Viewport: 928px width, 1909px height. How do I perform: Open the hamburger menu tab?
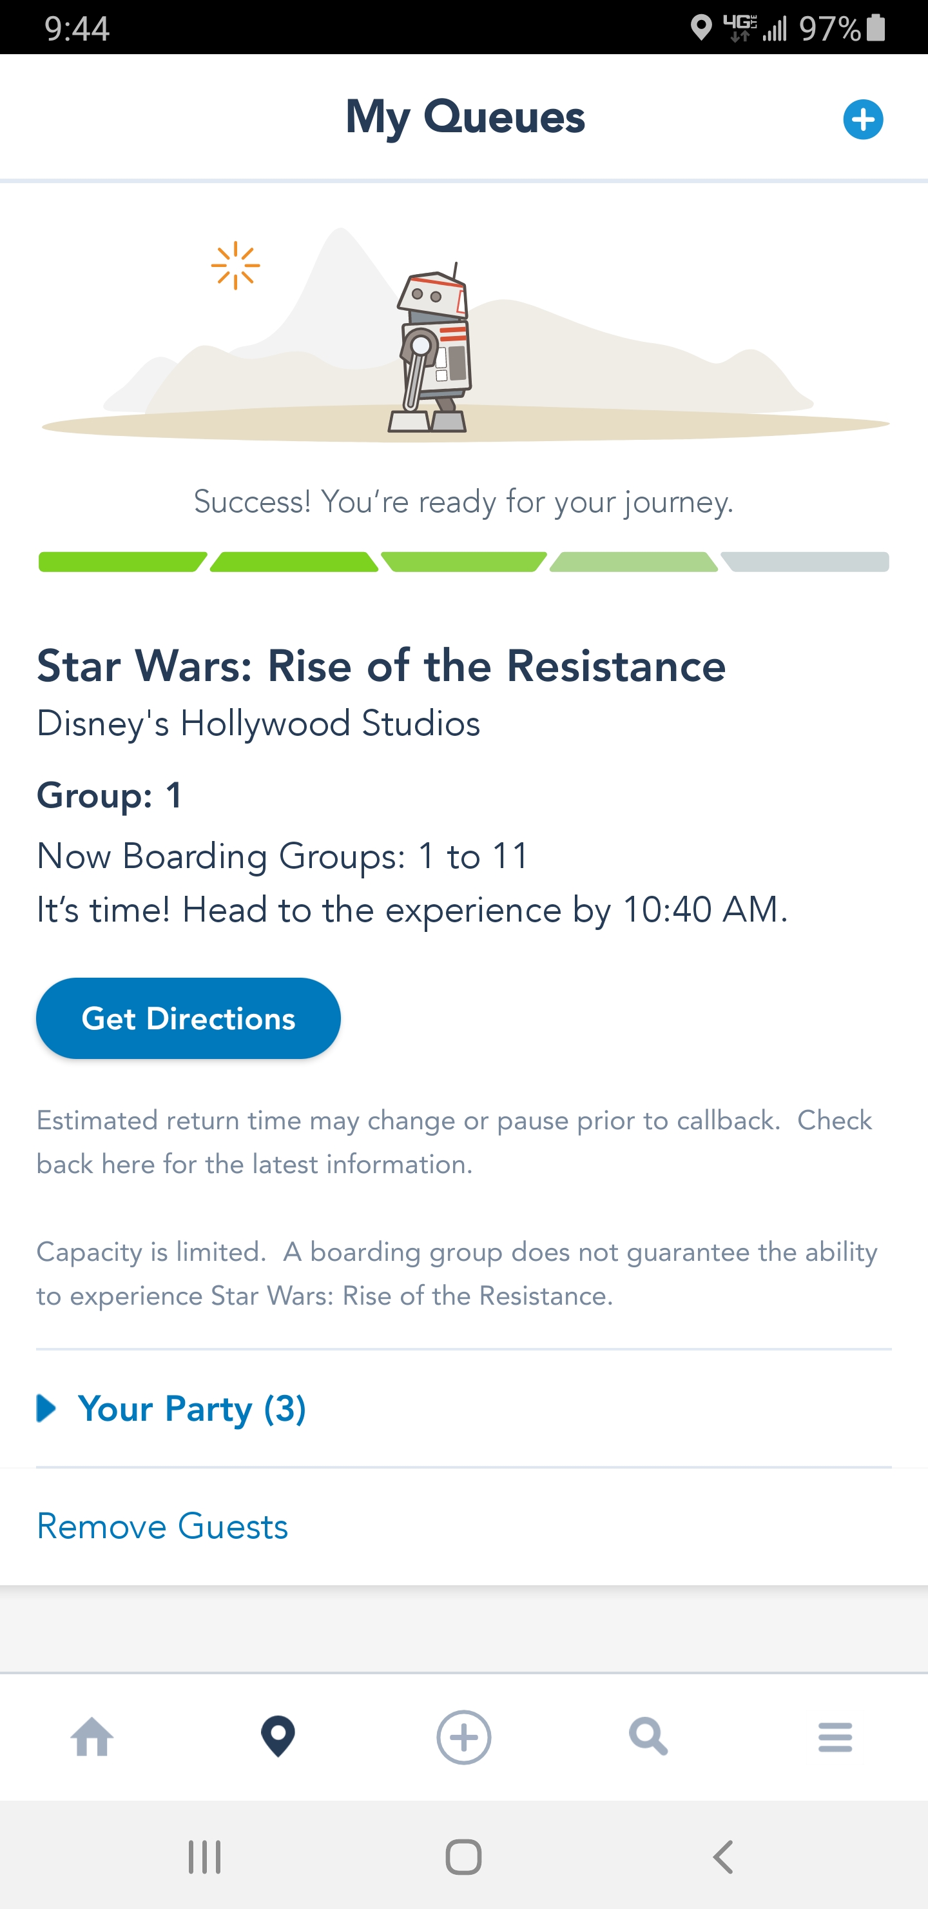(835, 1736)
